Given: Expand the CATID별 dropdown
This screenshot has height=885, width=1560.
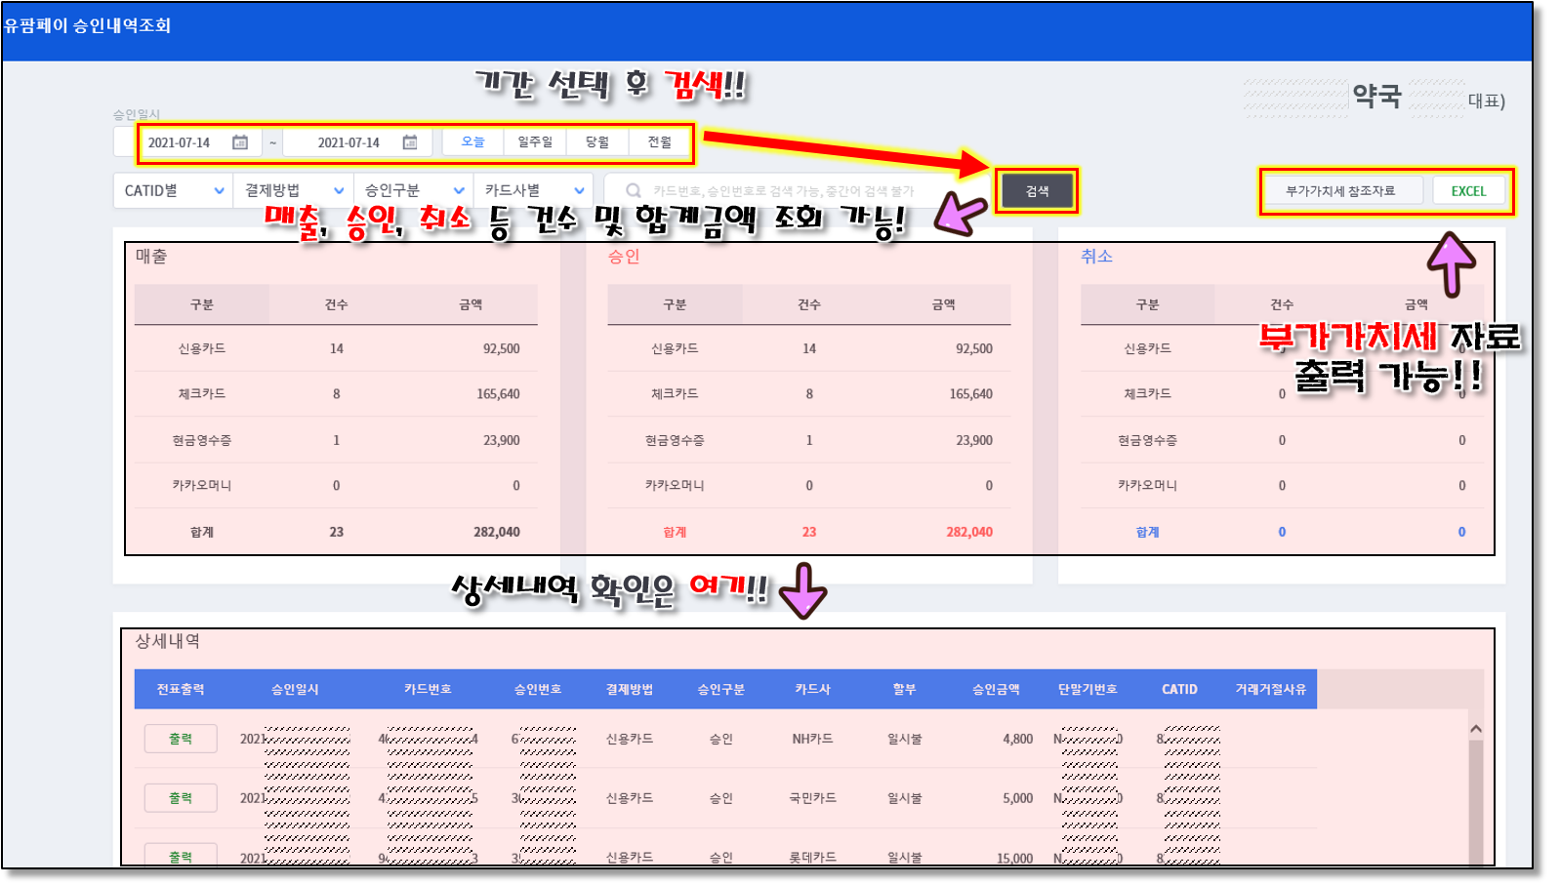Looking at the screenshot, I should 174,191.
